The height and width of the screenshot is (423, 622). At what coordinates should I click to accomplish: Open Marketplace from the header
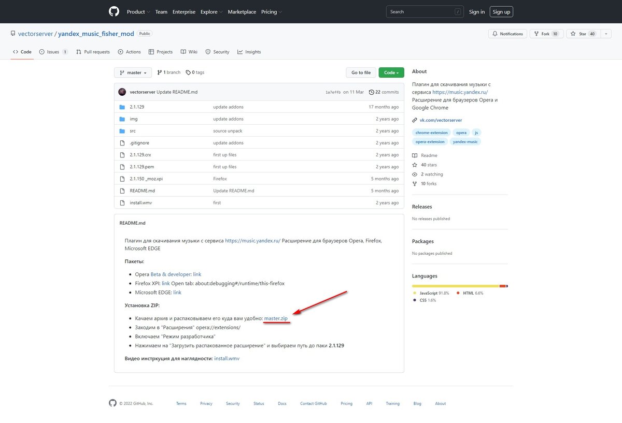point(242,12)
